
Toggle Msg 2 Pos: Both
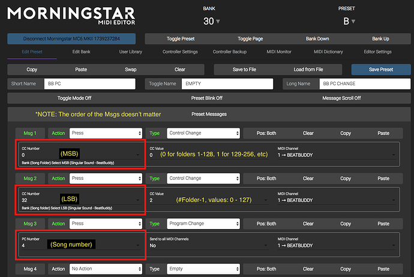[x=266, y=178]
